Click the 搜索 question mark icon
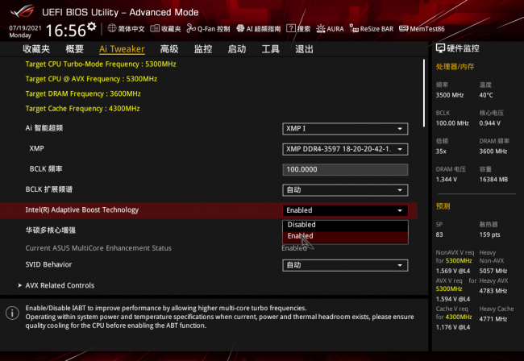The height and width of the screenshot is (361, 524). (291, 28)
